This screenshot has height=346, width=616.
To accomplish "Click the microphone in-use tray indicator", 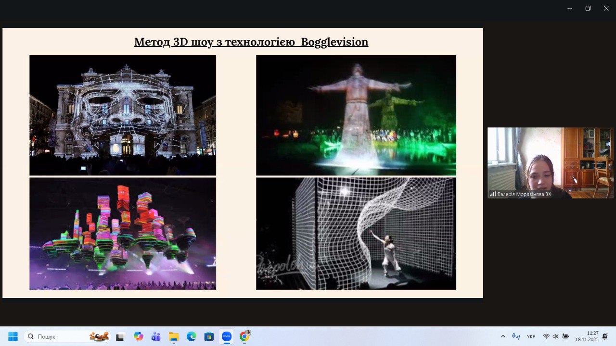I will click(x=516, y=336).
